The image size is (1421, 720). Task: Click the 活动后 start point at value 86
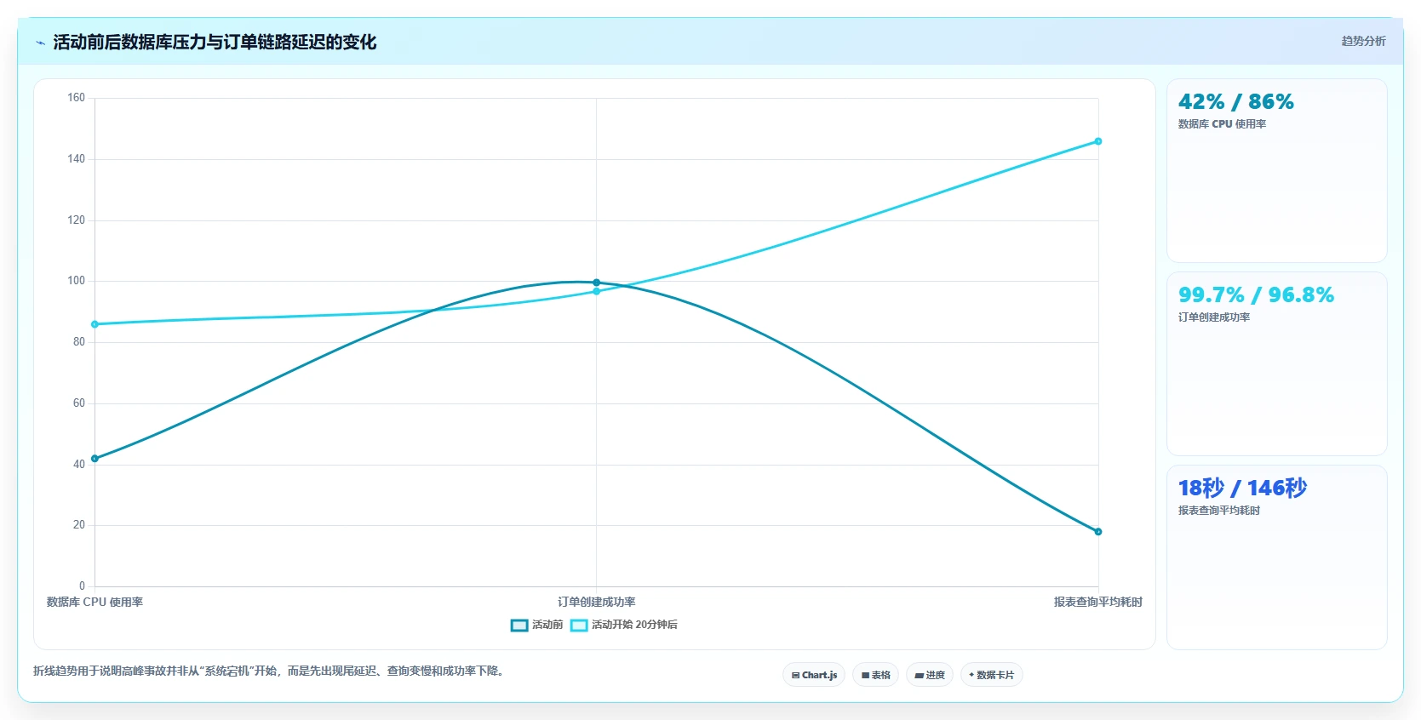coord(95,324)
